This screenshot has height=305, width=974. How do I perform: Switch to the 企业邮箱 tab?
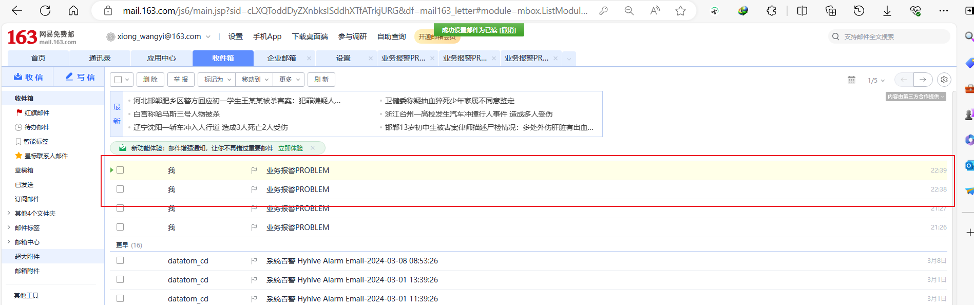pos(281,59)
